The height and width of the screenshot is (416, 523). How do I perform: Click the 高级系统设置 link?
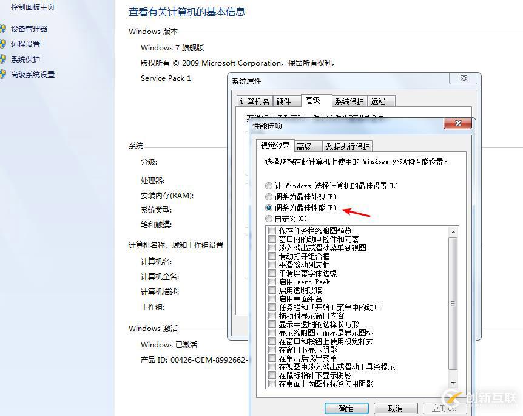click(34, 74)
